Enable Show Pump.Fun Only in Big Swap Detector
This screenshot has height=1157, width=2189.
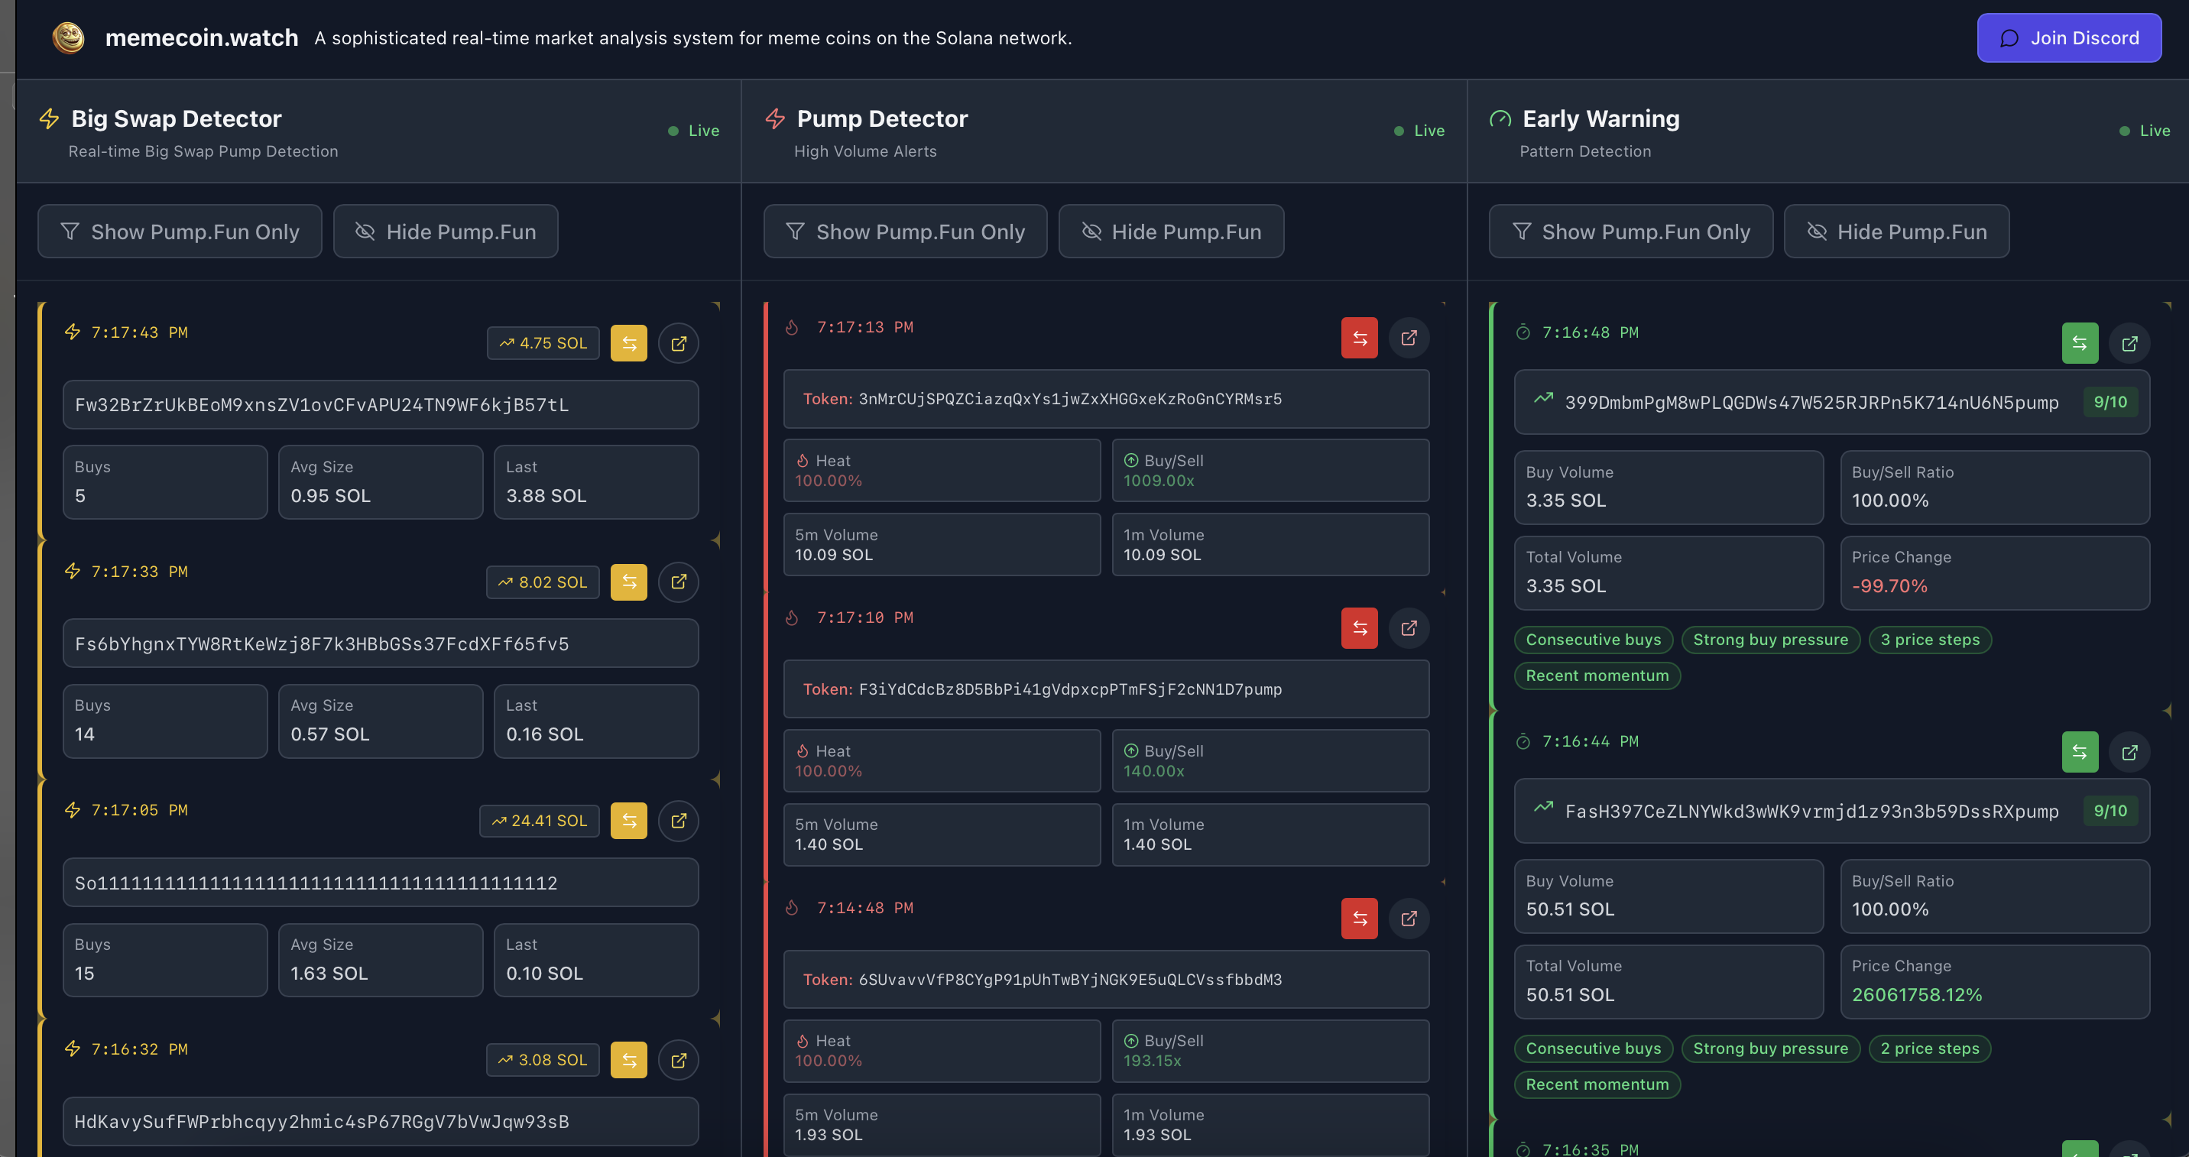click(x=180, y=231)
